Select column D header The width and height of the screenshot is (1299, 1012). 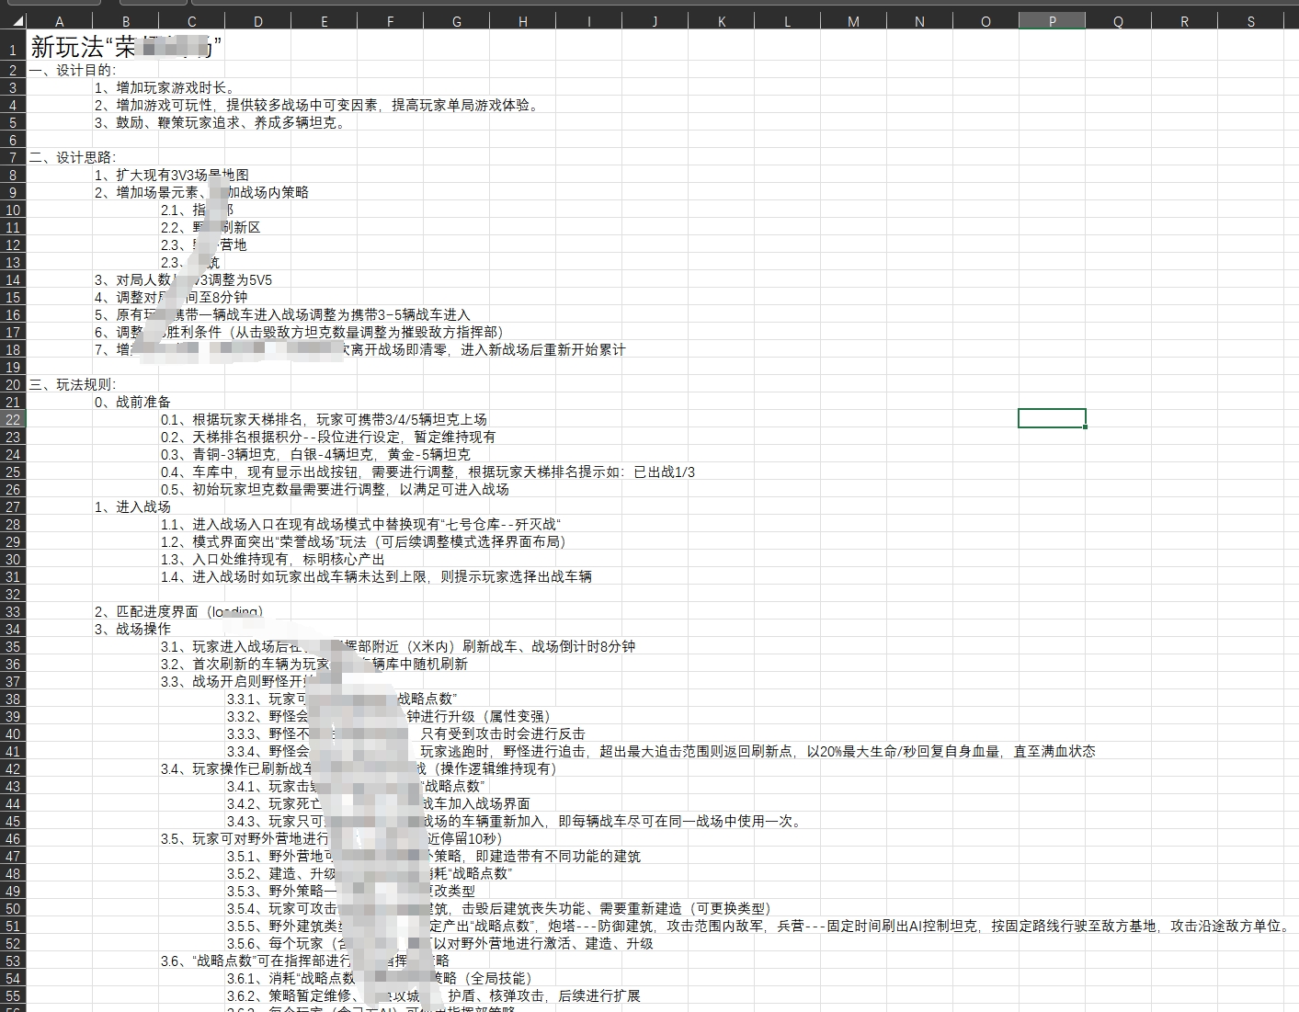tap(258, 21)
